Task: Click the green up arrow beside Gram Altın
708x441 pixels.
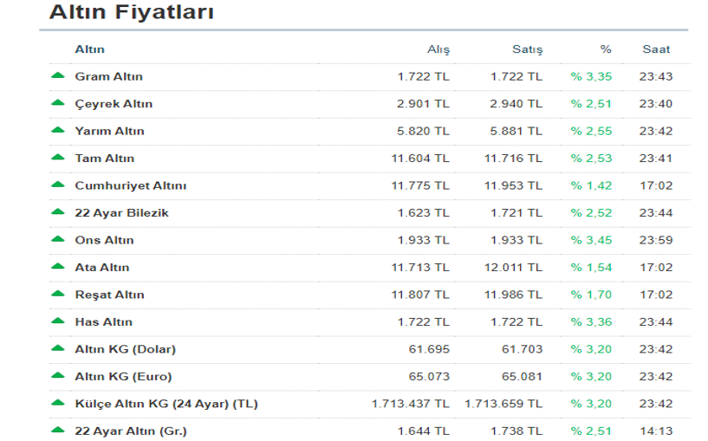Action: (x=58, y=76)
